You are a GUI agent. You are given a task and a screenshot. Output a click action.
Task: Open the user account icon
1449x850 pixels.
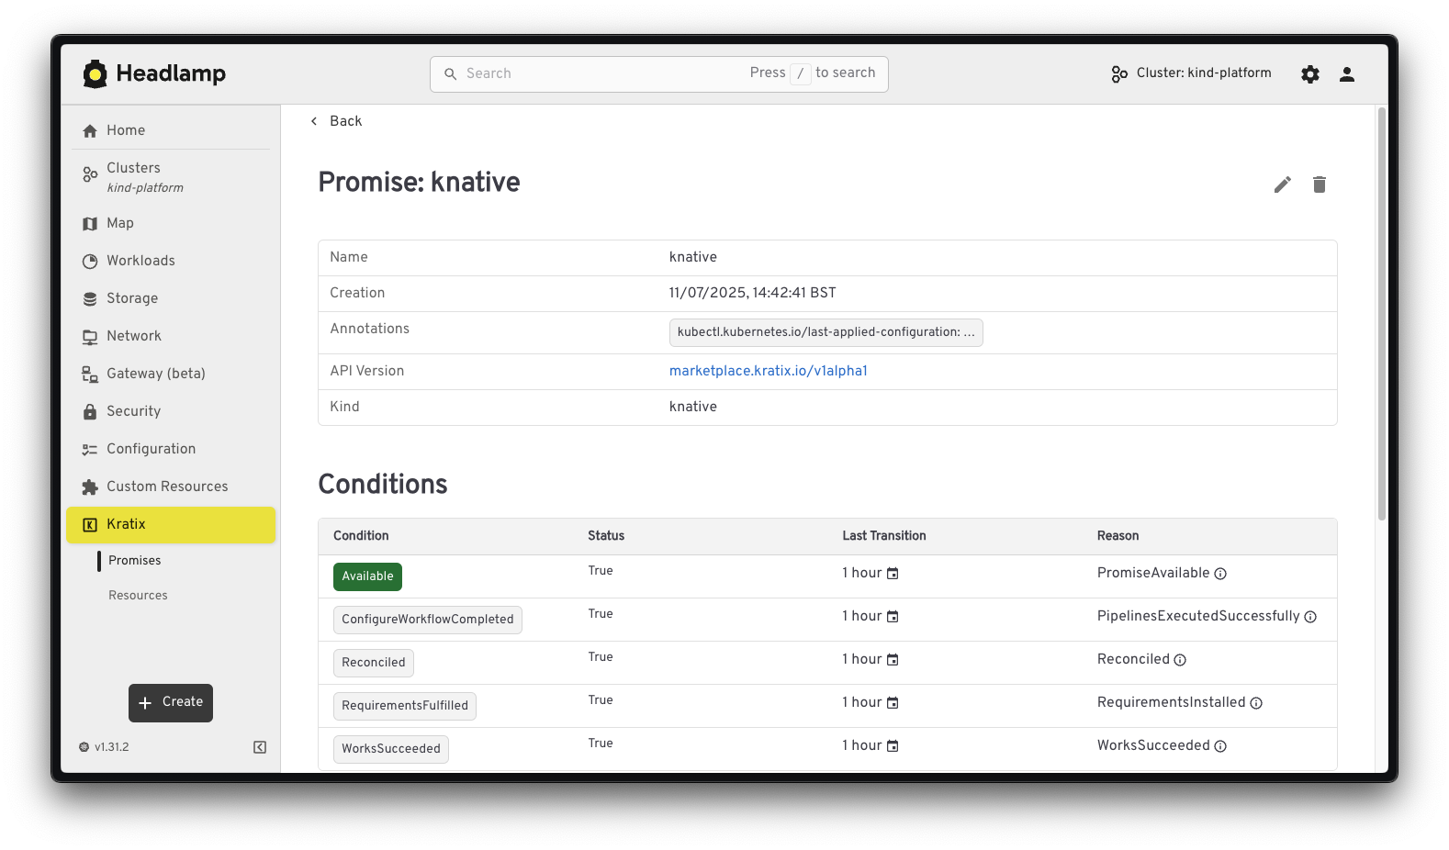(x=1347, y=74)
